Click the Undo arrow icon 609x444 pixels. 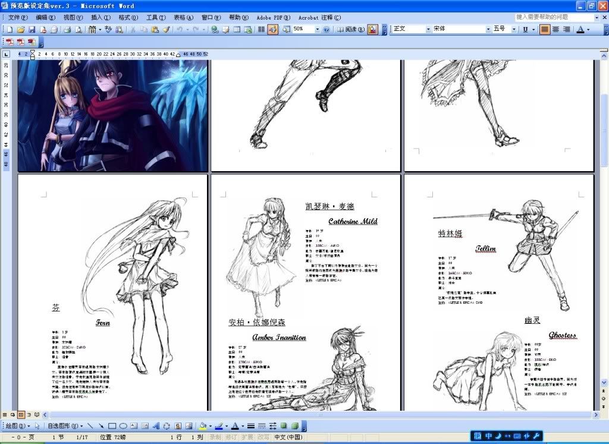(x=180, y=30)
